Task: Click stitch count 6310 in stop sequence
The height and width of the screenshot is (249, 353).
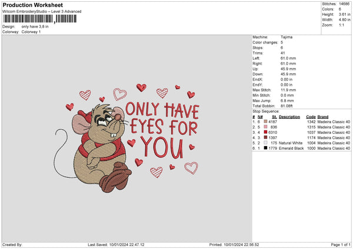Action: (272, 132)
